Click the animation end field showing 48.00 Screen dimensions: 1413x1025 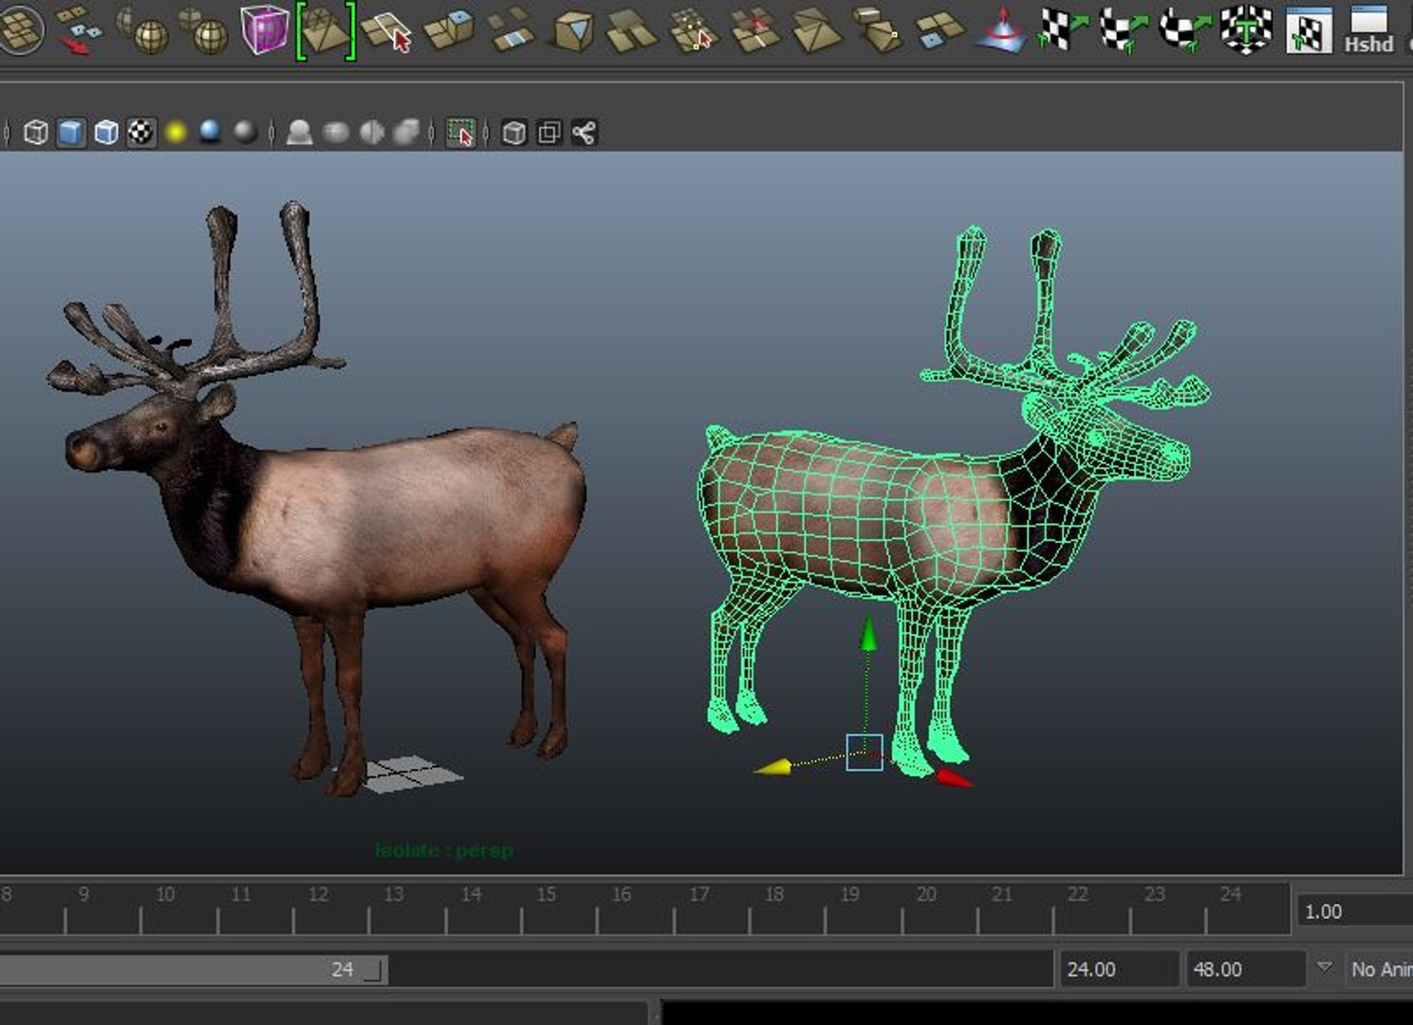click(1244, 969)
